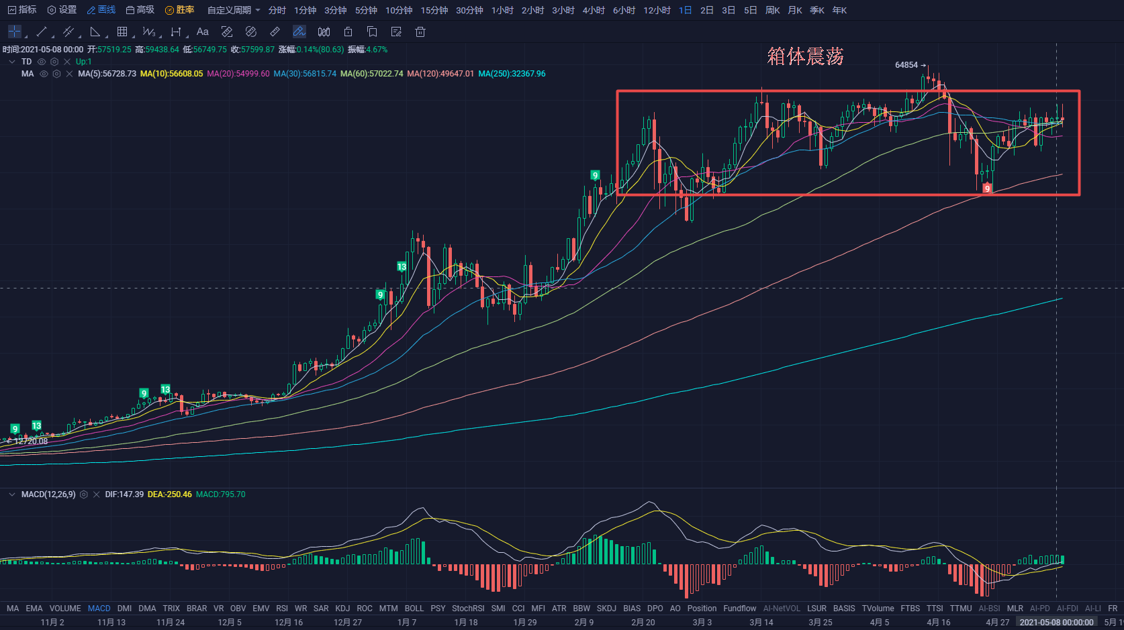Switch period to 15分钟
This screenshot has height=630, width=1124.
434,10
